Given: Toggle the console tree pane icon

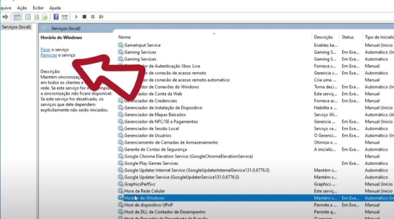Looking at the screenshot, I should coord(17,17).
